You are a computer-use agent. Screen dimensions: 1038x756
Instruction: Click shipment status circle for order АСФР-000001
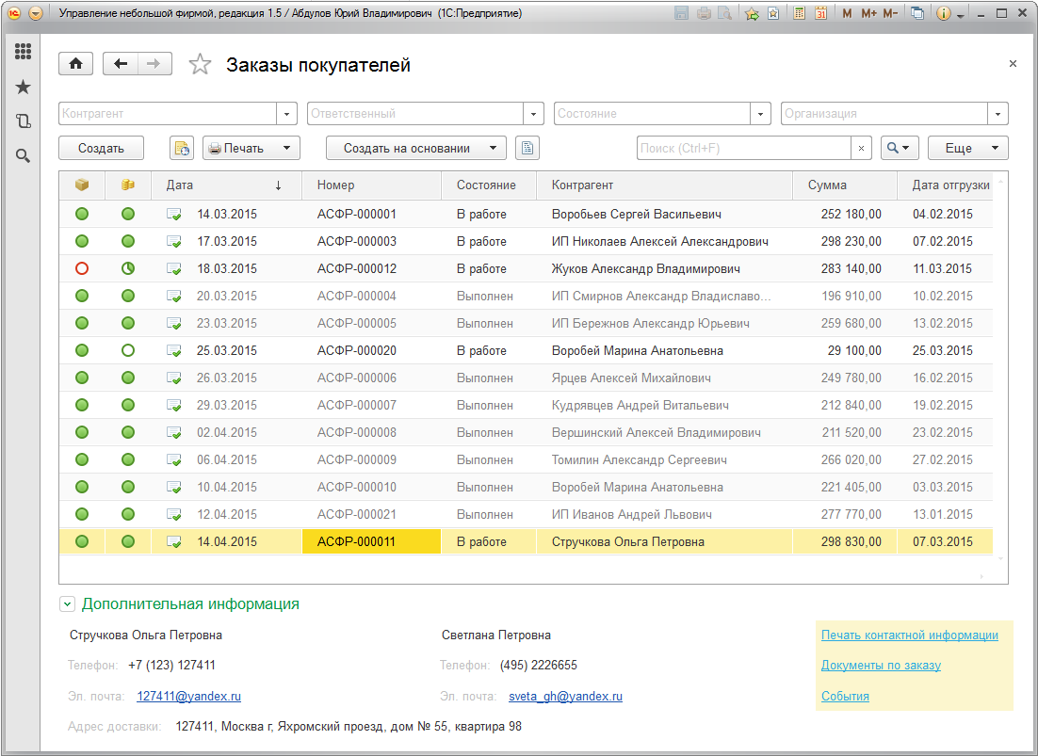point(82,215)
